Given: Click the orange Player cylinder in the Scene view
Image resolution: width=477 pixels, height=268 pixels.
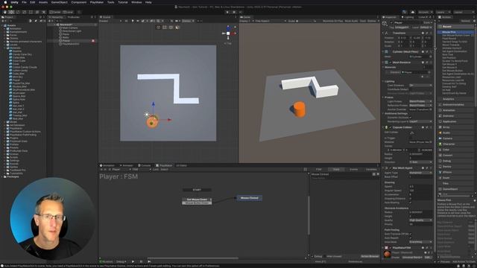Looking at the screenshot, I should 152,121.
